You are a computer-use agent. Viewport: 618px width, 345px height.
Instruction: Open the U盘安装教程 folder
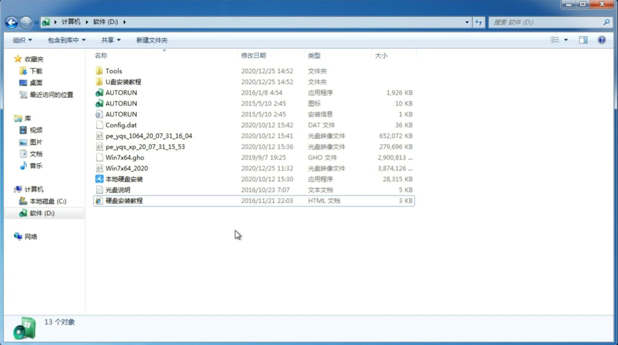123,81
